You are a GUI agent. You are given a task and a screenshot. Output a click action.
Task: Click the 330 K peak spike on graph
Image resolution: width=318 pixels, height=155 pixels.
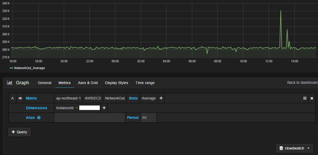[x=281, y=11]
